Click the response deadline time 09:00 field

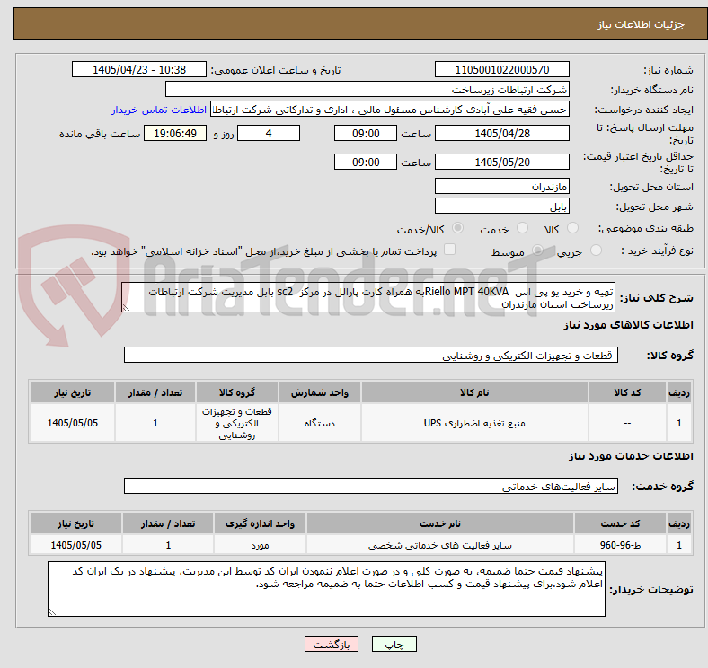pyautogui.click(x=366, y=133)
